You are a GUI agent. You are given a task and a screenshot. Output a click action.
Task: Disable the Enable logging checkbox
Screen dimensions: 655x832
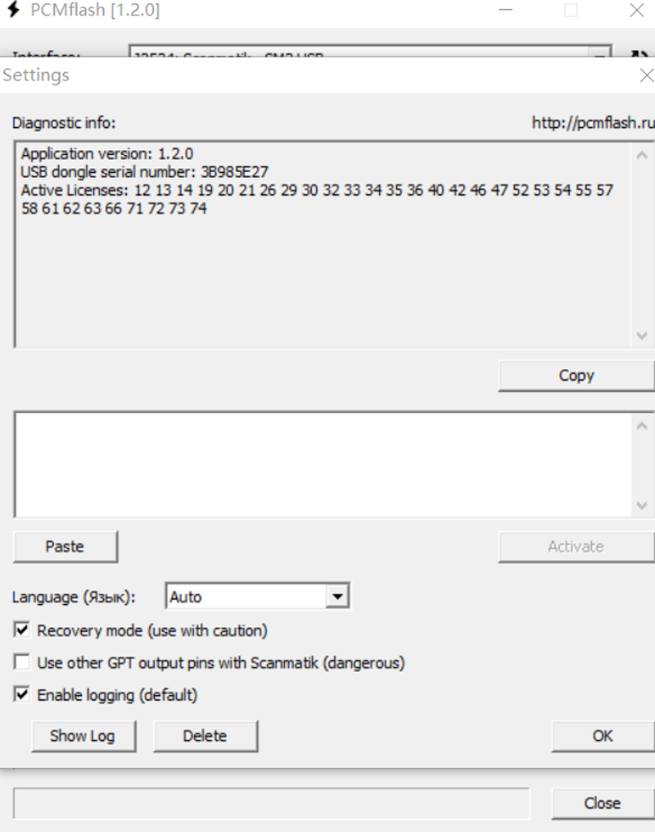tap(22, 694)
